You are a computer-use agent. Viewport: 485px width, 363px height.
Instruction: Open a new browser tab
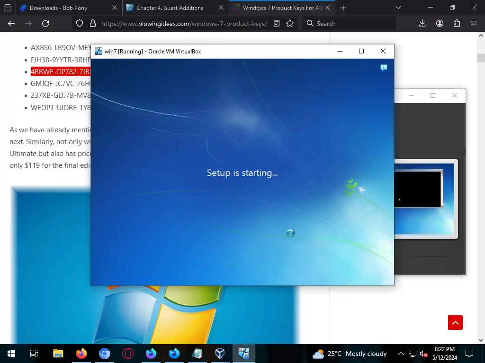[343, 8]
